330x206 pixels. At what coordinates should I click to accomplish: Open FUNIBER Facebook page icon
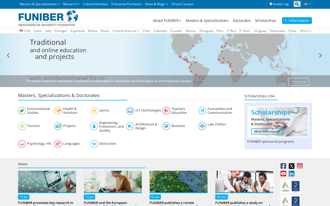(x=283, y=166)
